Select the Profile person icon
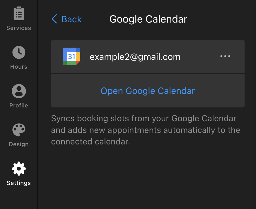Image resolution: width=256 pixels, height=209 pixels. click(19, 91)
